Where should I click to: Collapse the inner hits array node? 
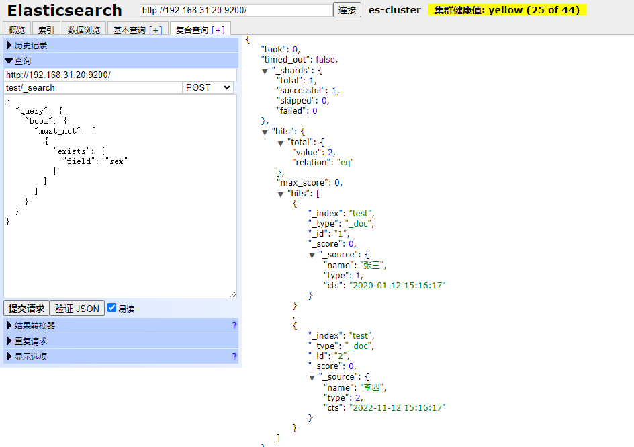(281, 194)
